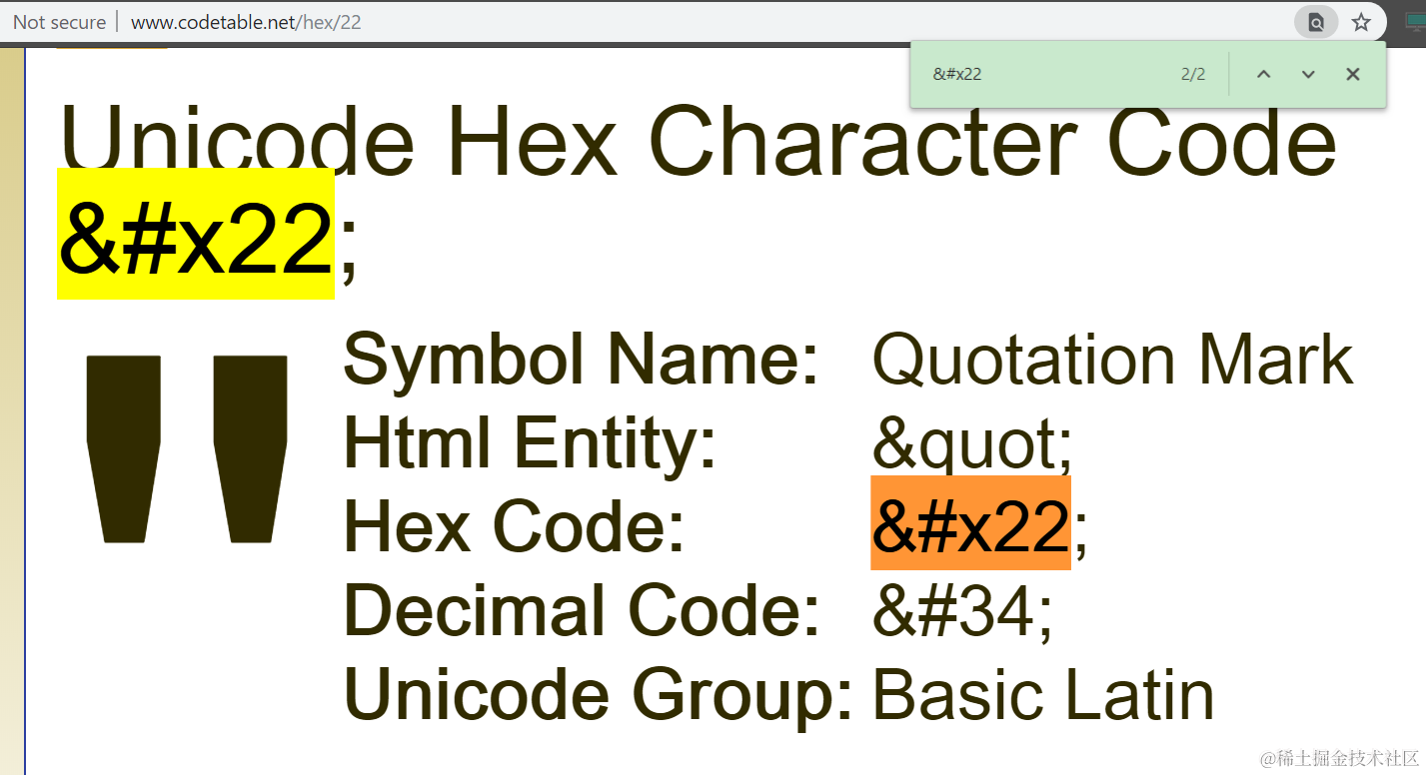Click the large quotation mark glyph
Viewport: 1426px width, 775px height.
point(187,448)
